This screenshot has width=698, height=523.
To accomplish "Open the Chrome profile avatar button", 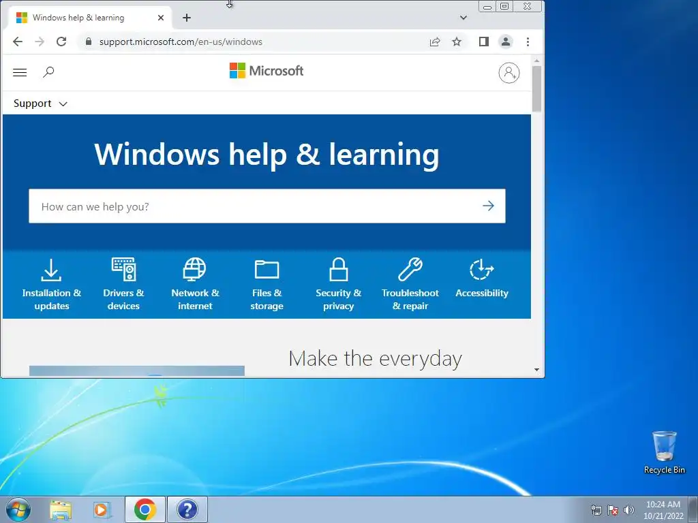I will [506, 42].
